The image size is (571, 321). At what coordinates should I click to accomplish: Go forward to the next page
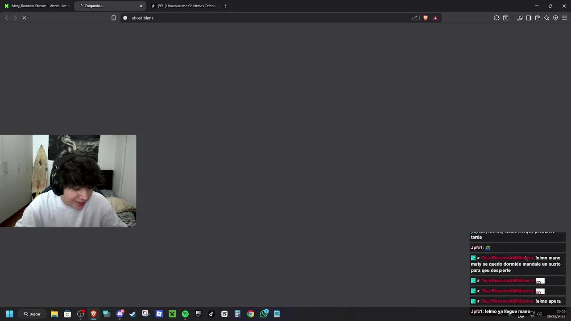pos(15,18)
